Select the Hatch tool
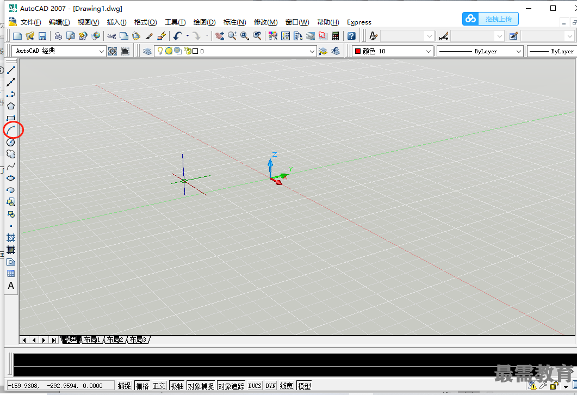 [11, 238]
